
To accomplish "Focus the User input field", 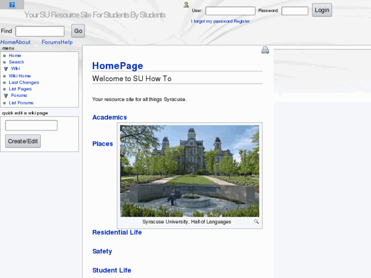I will 230,11.
